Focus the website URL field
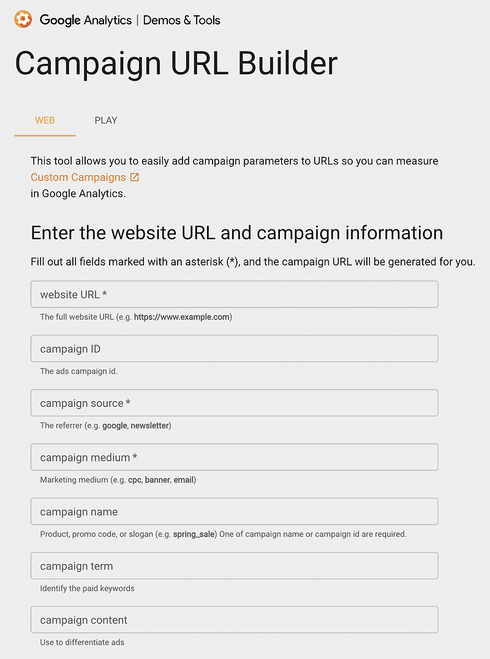The width and height of the screenshot is (490, 659). pyautogui.click(x=235, y=294)
